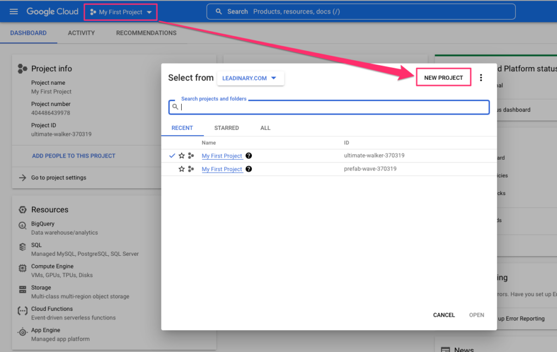Open the hamburger navigation menu

pos(14,12)
